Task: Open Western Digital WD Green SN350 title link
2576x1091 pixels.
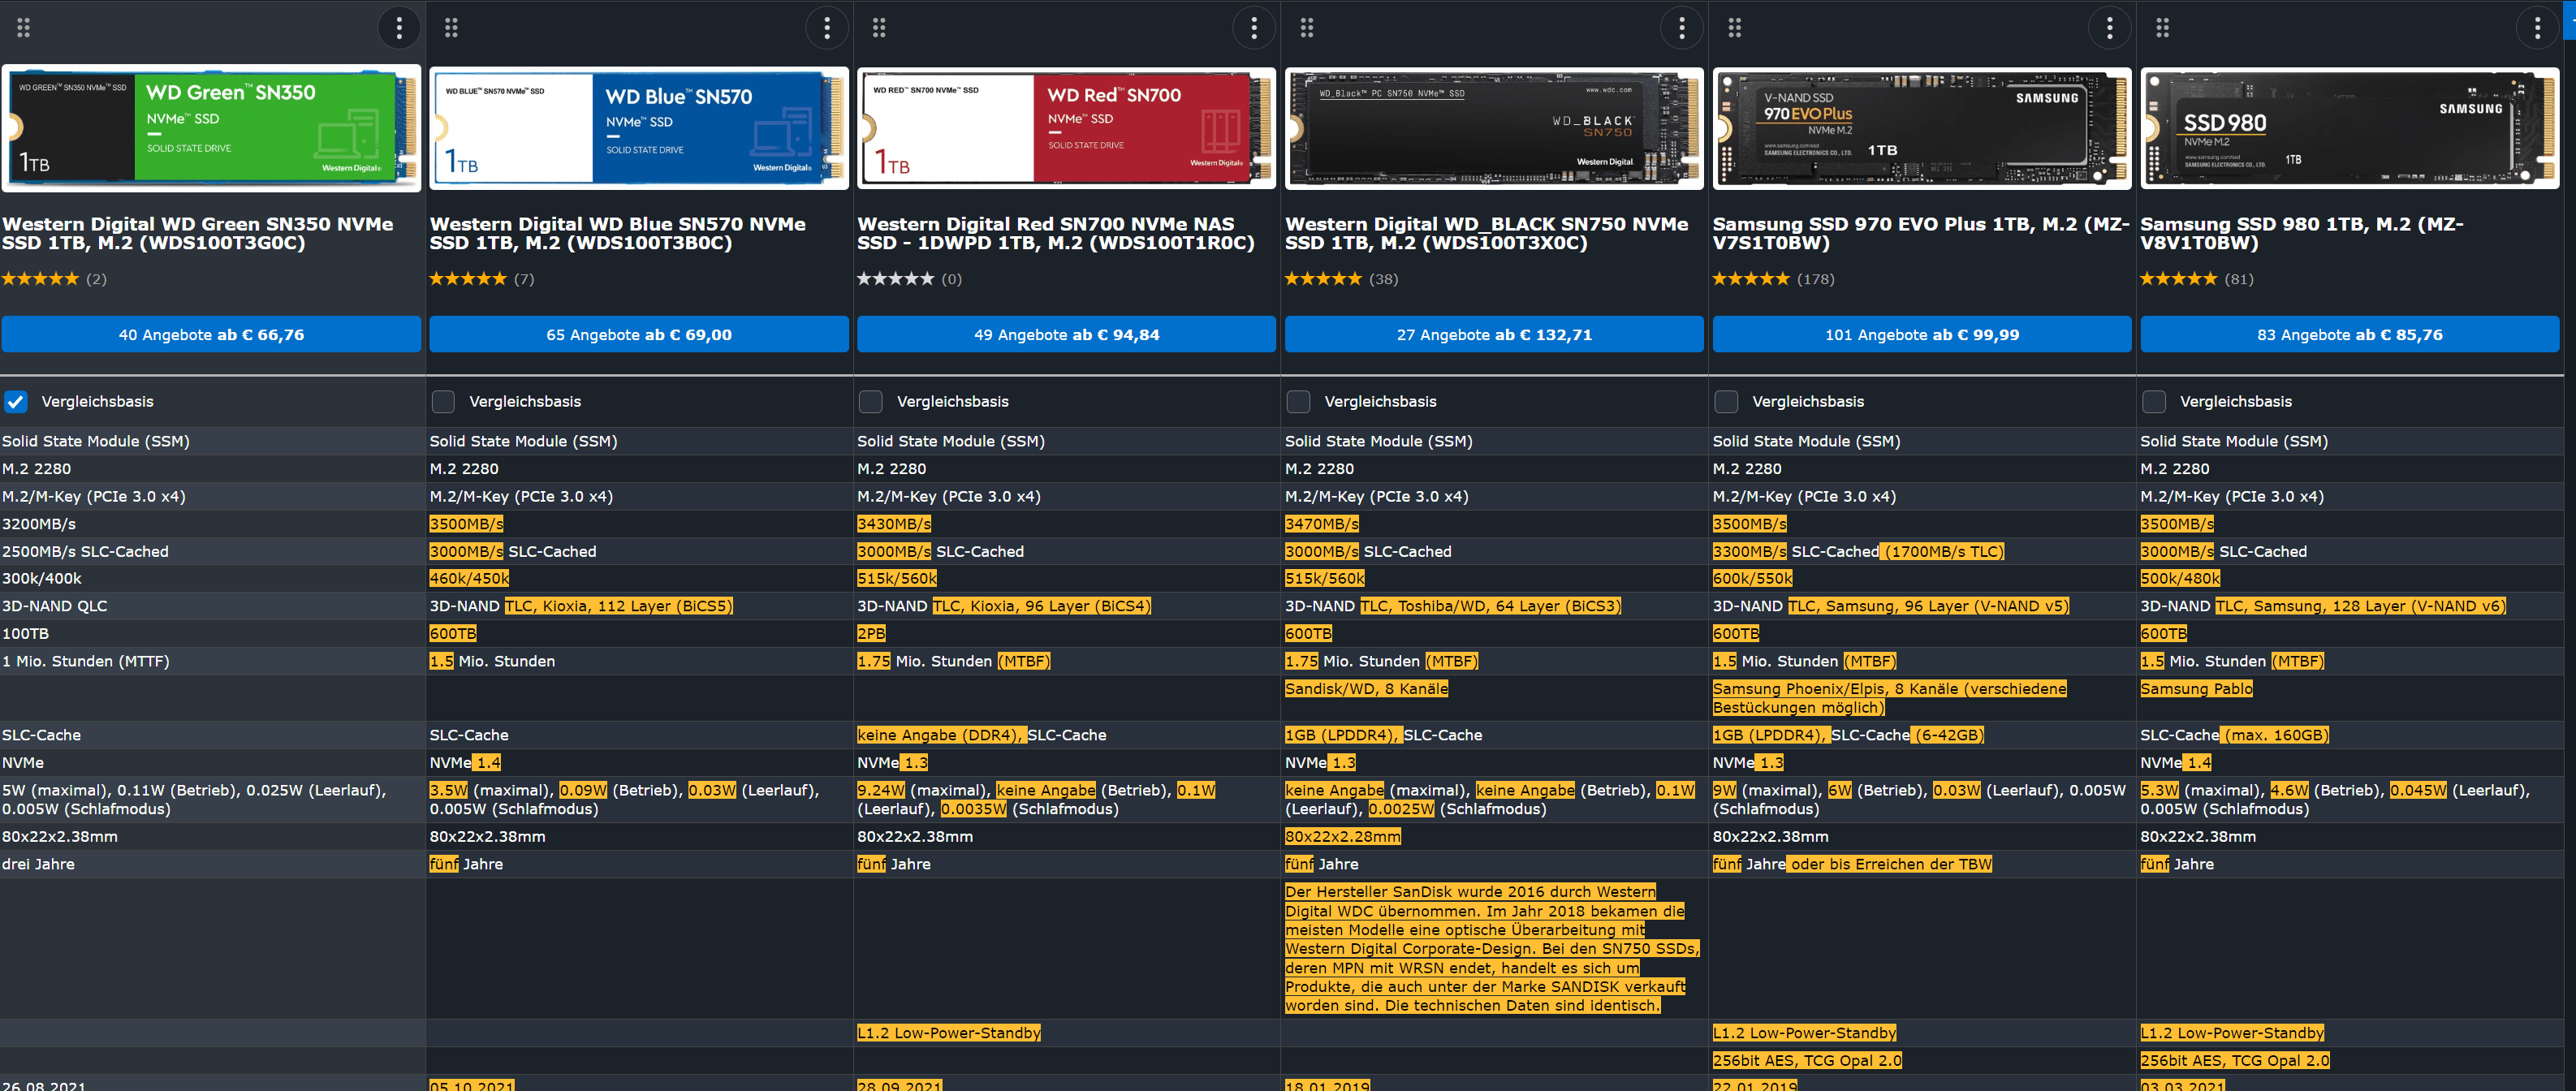Action: 198,233
